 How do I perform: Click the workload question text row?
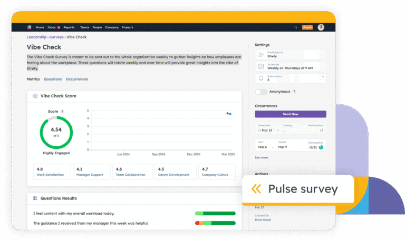coord(74,214)
